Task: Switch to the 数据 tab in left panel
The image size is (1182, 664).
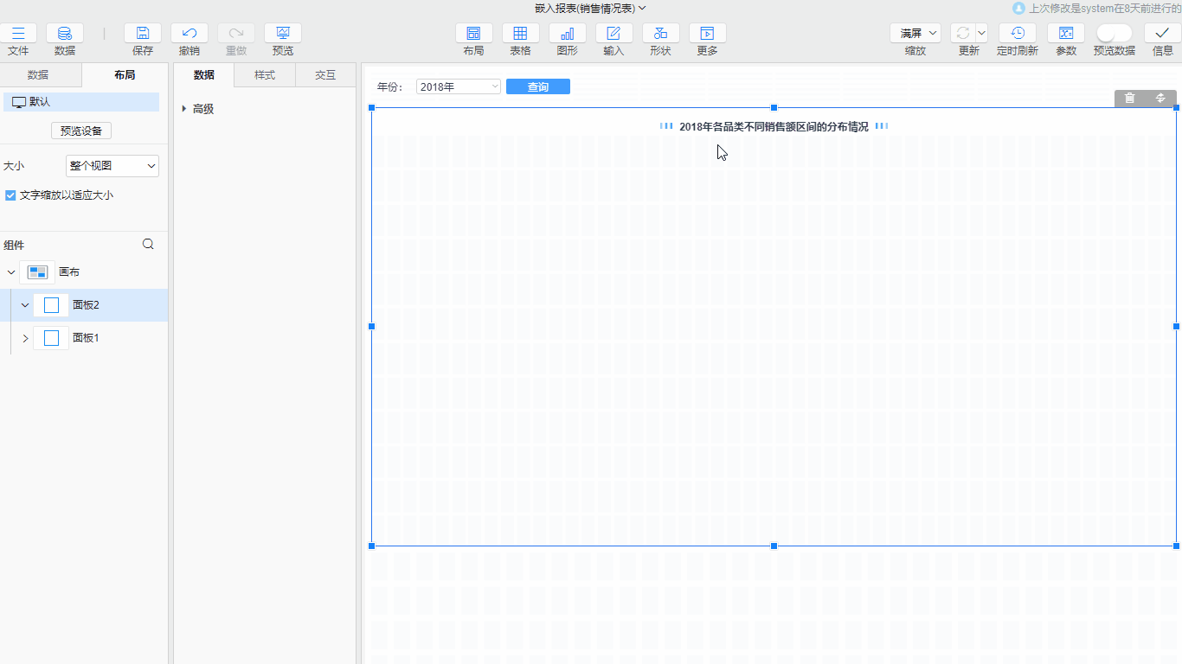Action: coord(38,75)
